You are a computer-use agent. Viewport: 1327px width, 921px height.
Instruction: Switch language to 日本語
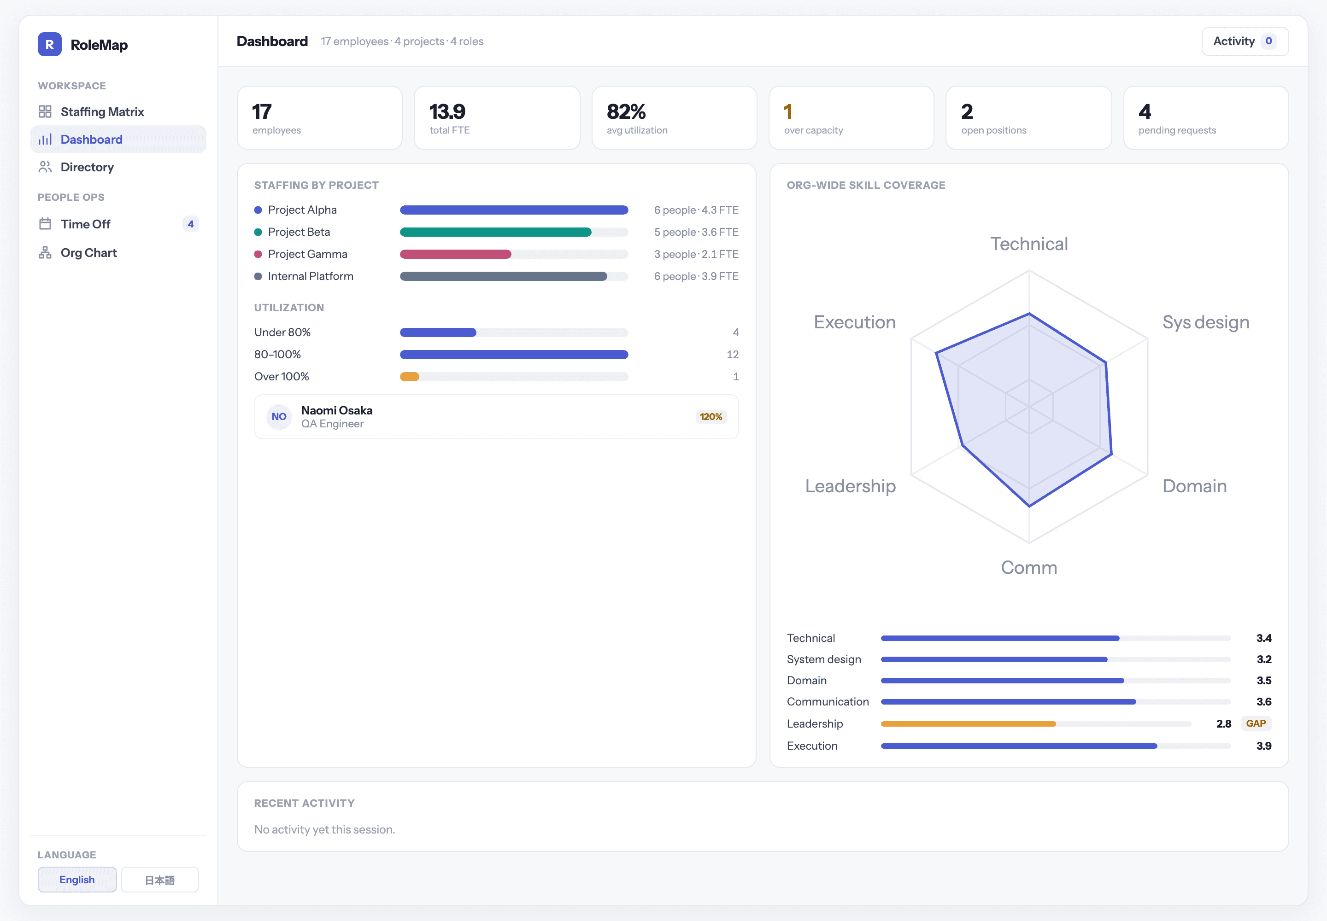160,880
